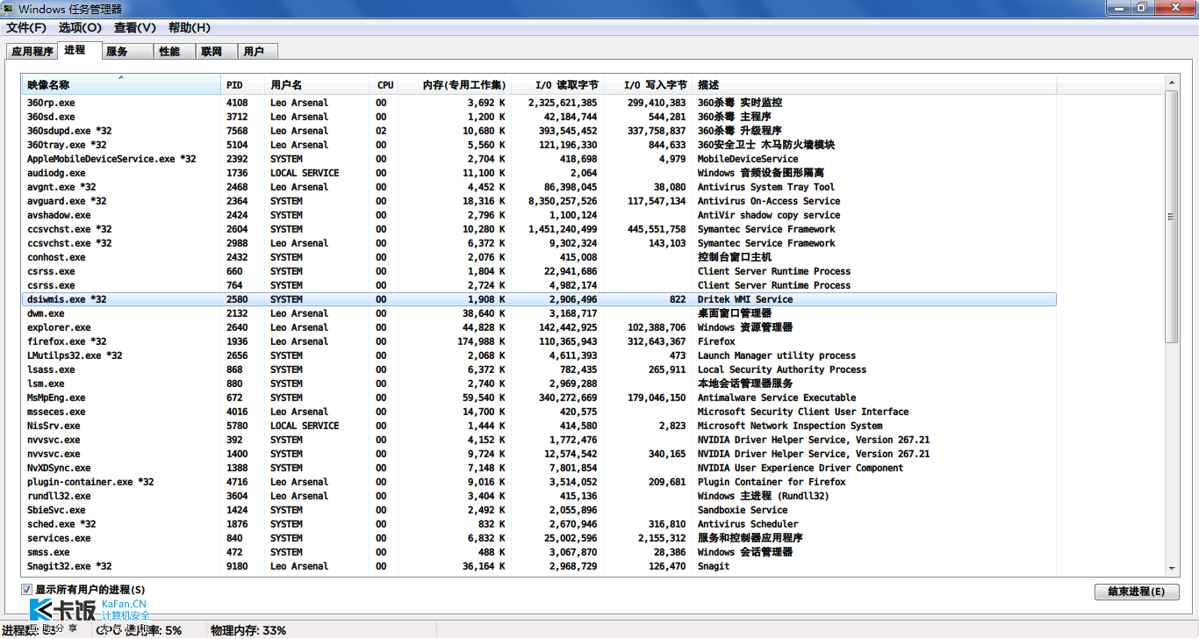Screen dimensions: 1199x639
Task: Switch to the 服务 tab
Action: click(128, 52)
